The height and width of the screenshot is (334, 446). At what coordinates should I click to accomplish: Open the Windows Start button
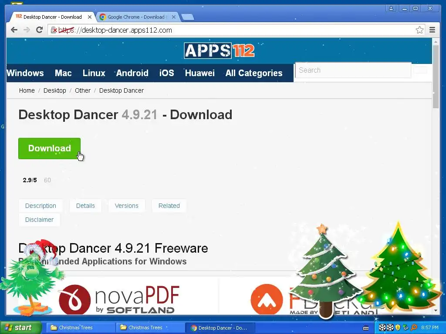coord(20,328)
